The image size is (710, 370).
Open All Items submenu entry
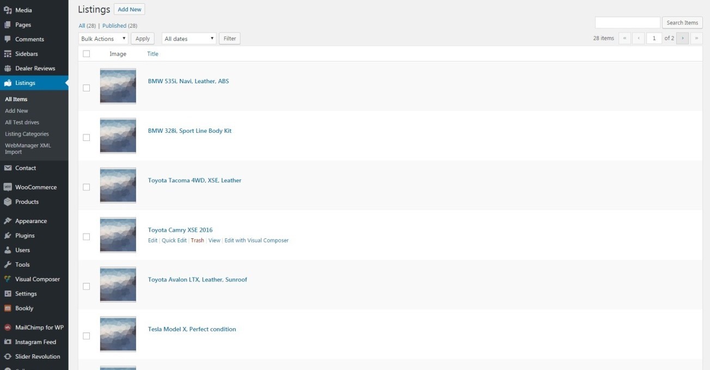[16, 99]
